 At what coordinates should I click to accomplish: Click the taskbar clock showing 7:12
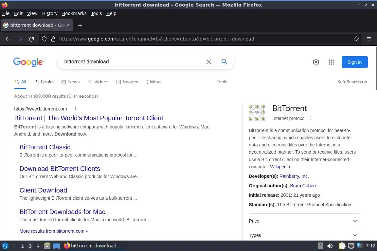(370, 246)
